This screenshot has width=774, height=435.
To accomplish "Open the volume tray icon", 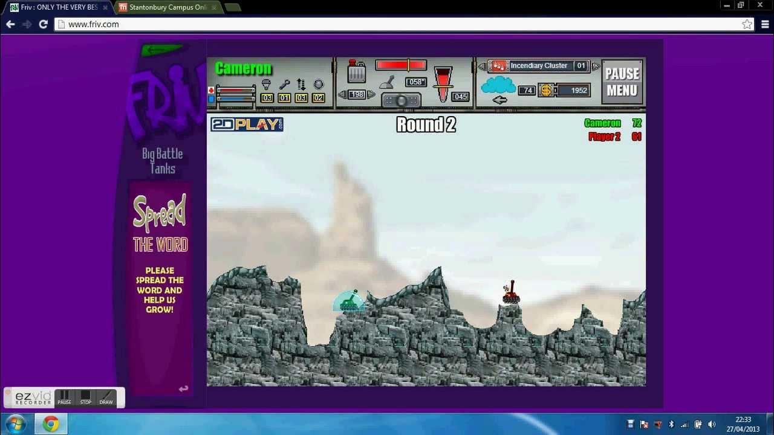I will coord(712,424).
